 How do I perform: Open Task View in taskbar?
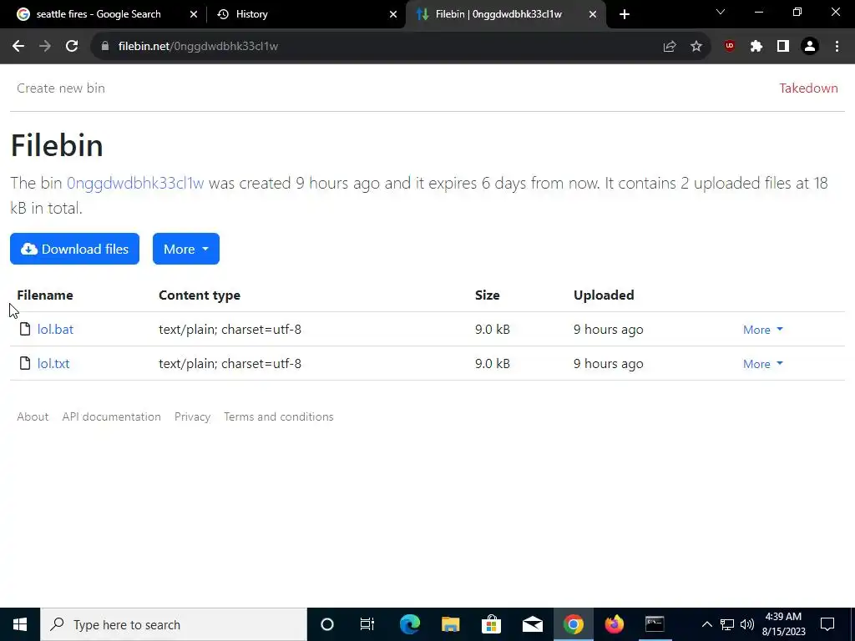coord(367,624)
